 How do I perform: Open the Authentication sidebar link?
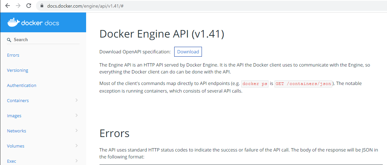tap(21, 85)
